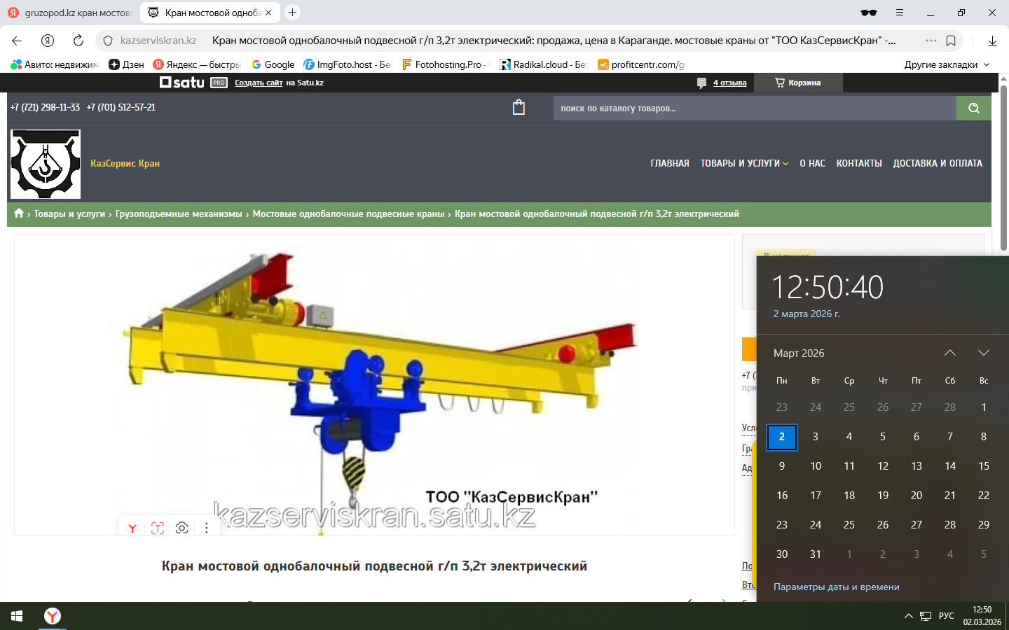Expand the Товары и услуги menu
The height and width of the screenshot is (630, 1009).
click(x=744, y=163)
